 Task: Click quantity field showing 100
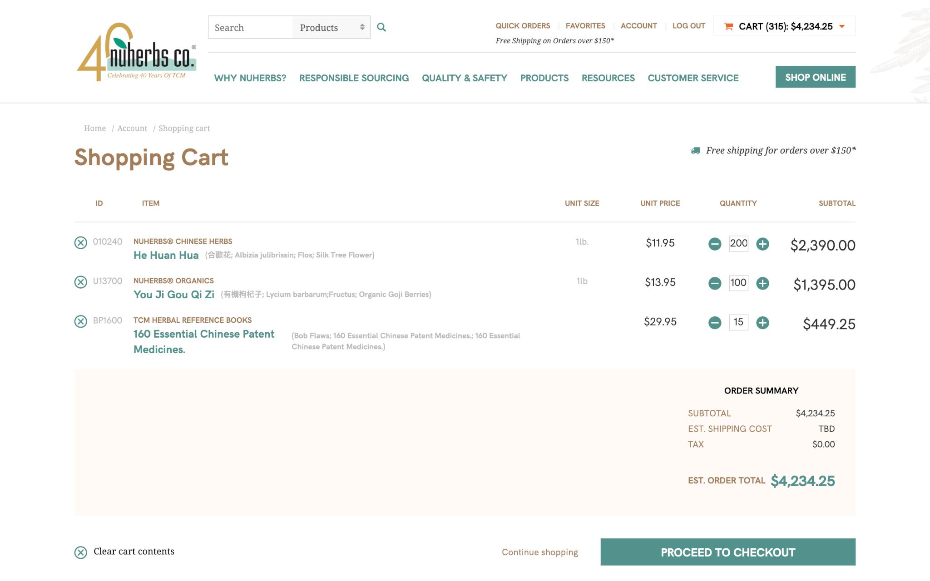[738, 283]
